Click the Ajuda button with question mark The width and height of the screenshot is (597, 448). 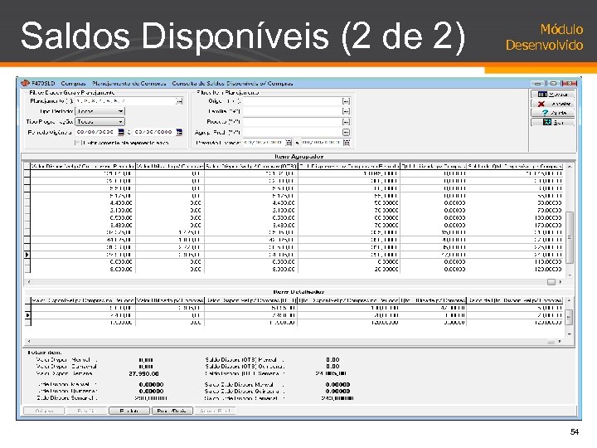(x=553, y=113)
